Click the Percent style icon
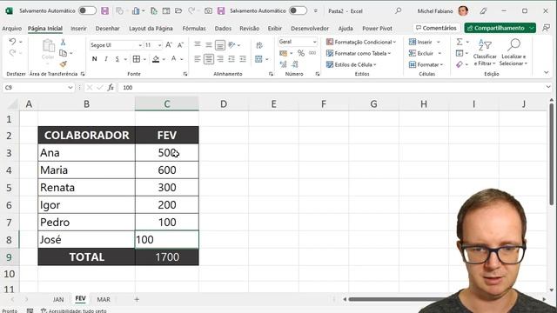 point(301,53)
